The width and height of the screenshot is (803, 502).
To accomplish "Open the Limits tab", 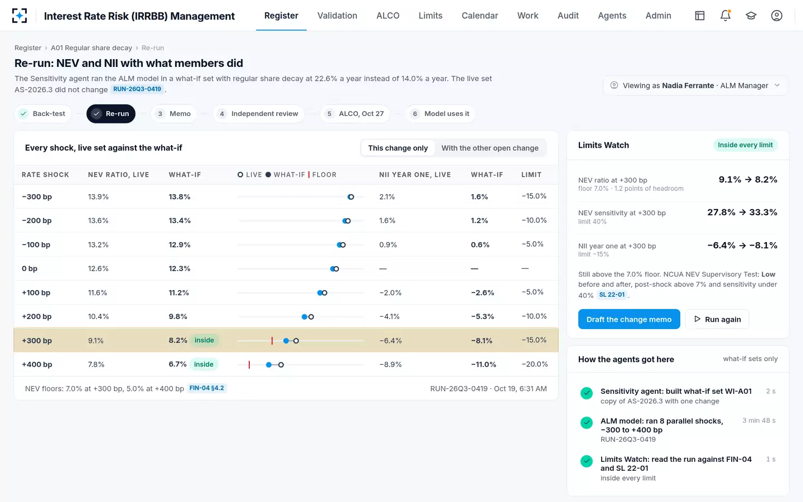I will (430, 16).
